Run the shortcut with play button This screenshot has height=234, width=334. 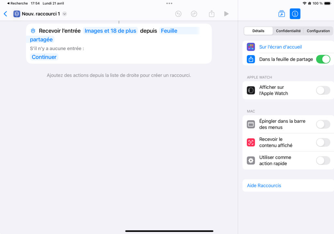[226, 14]
